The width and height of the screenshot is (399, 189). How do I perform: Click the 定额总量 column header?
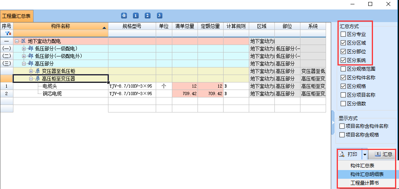coord(211,26)
